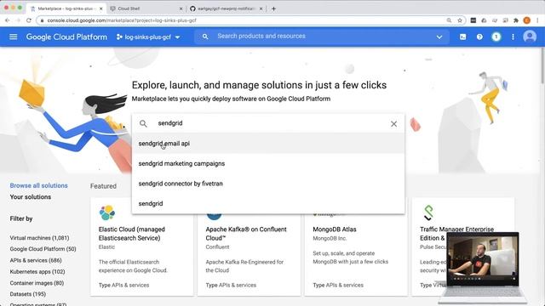Close the GitHub browser tab
Screen dimensions: 545x306
tap(261, 8)
